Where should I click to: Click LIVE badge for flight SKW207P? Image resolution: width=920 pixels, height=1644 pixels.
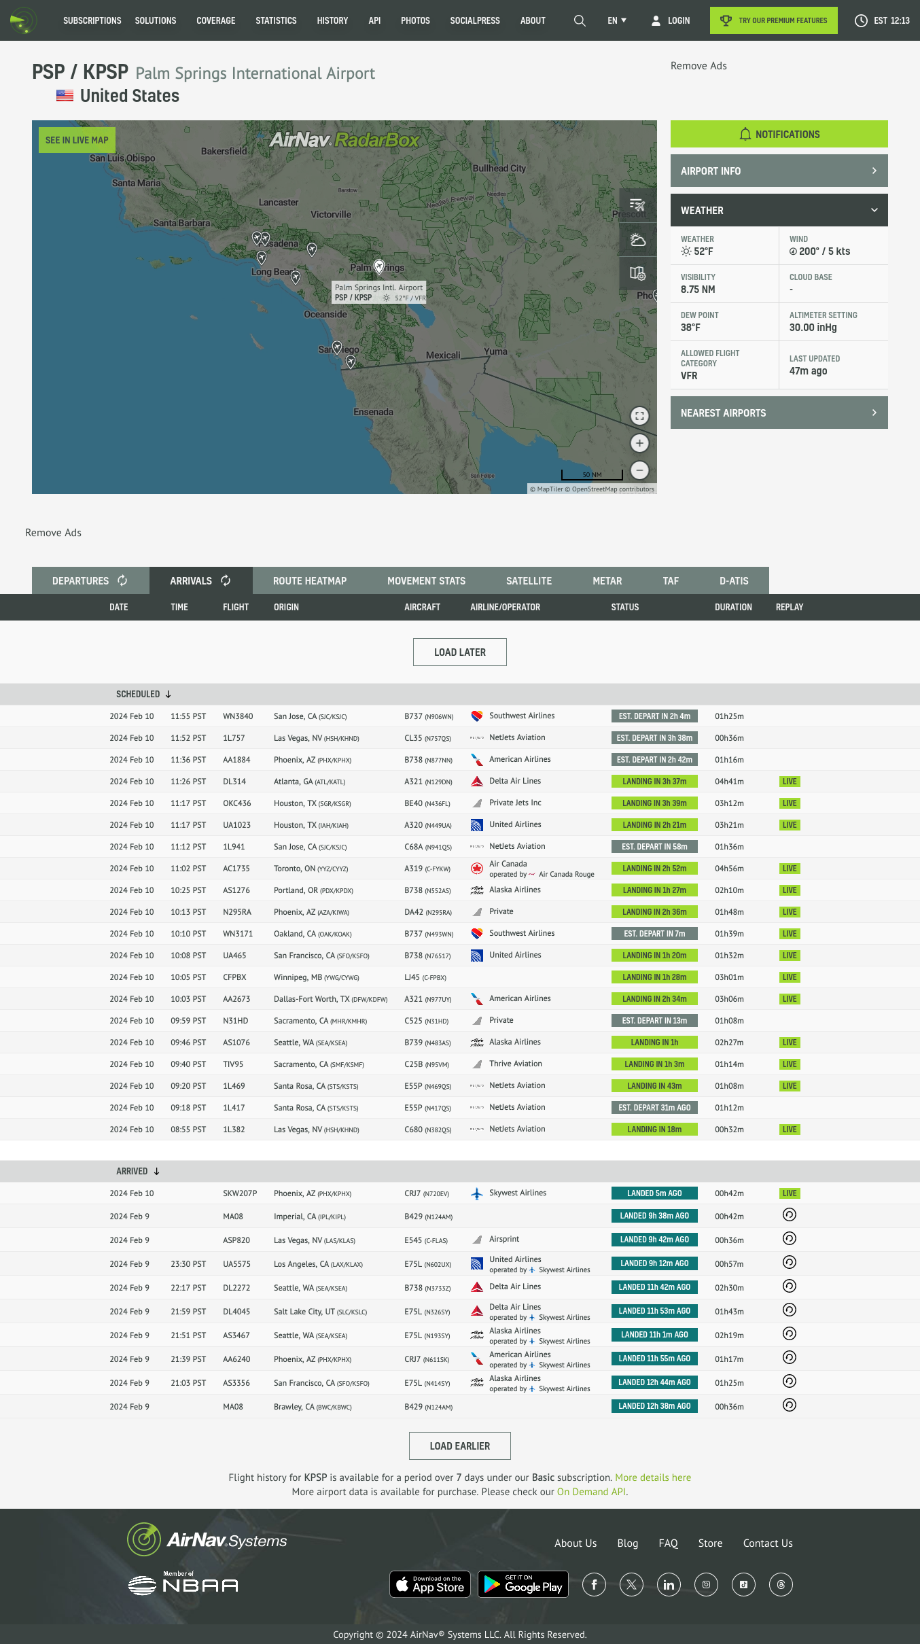(789, 1193)
